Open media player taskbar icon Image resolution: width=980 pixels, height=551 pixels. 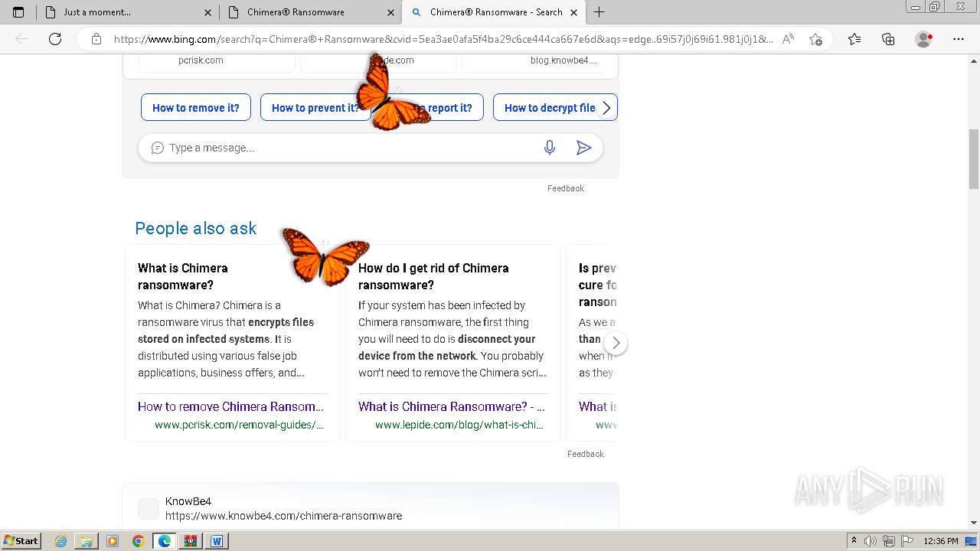(113, 541)
